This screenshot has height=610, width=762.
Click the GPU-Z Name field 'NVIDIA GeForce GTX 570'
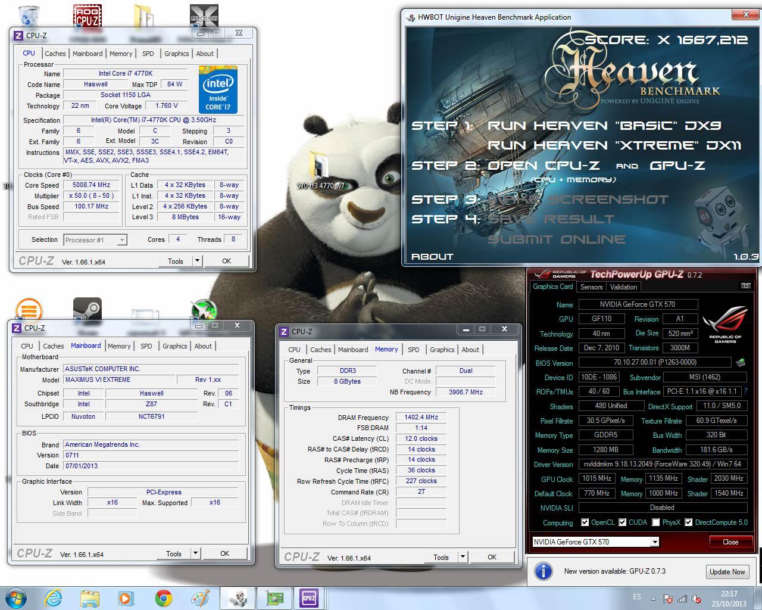pyautogui.click(x=638, y=304)
